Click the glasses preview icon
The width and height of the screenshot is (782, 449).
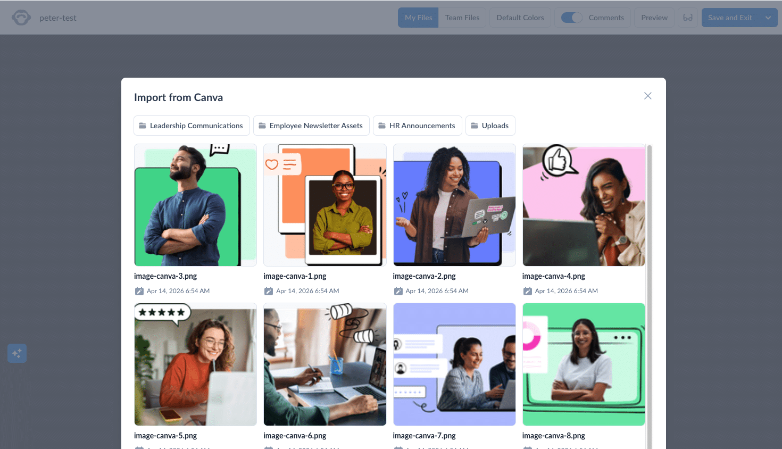[688, 18]
